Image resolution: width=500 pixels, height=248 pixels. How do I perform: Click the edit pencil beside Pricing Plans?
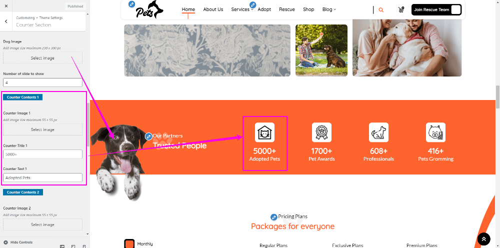[x=273, y=217]
